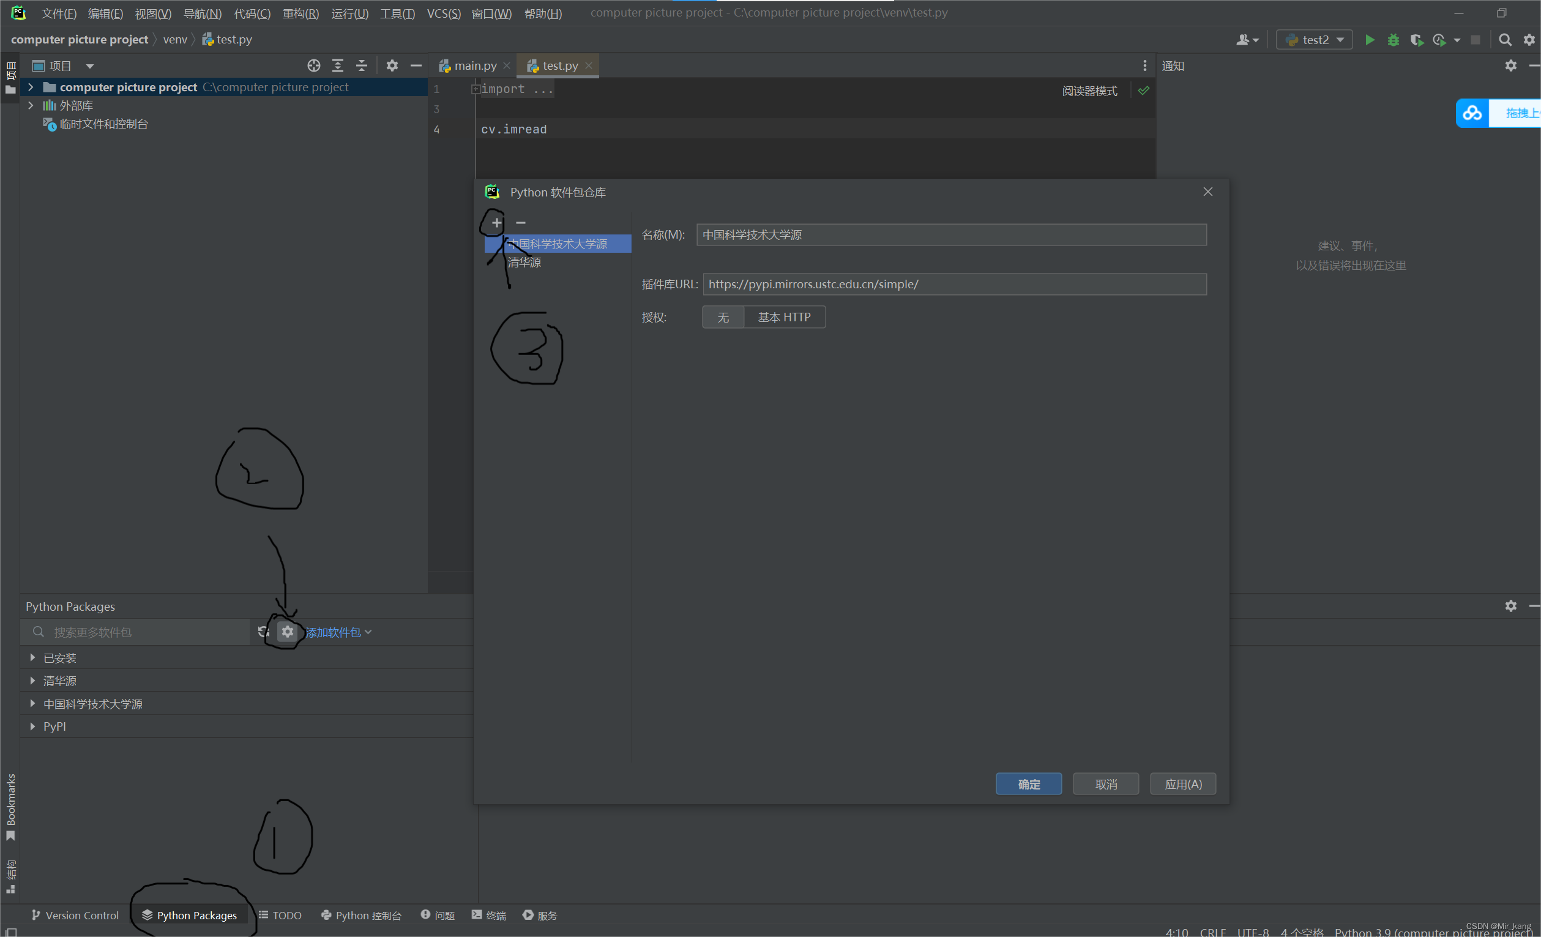Select 无 authorization radio button
The image size is (1541, 937).
722,317
